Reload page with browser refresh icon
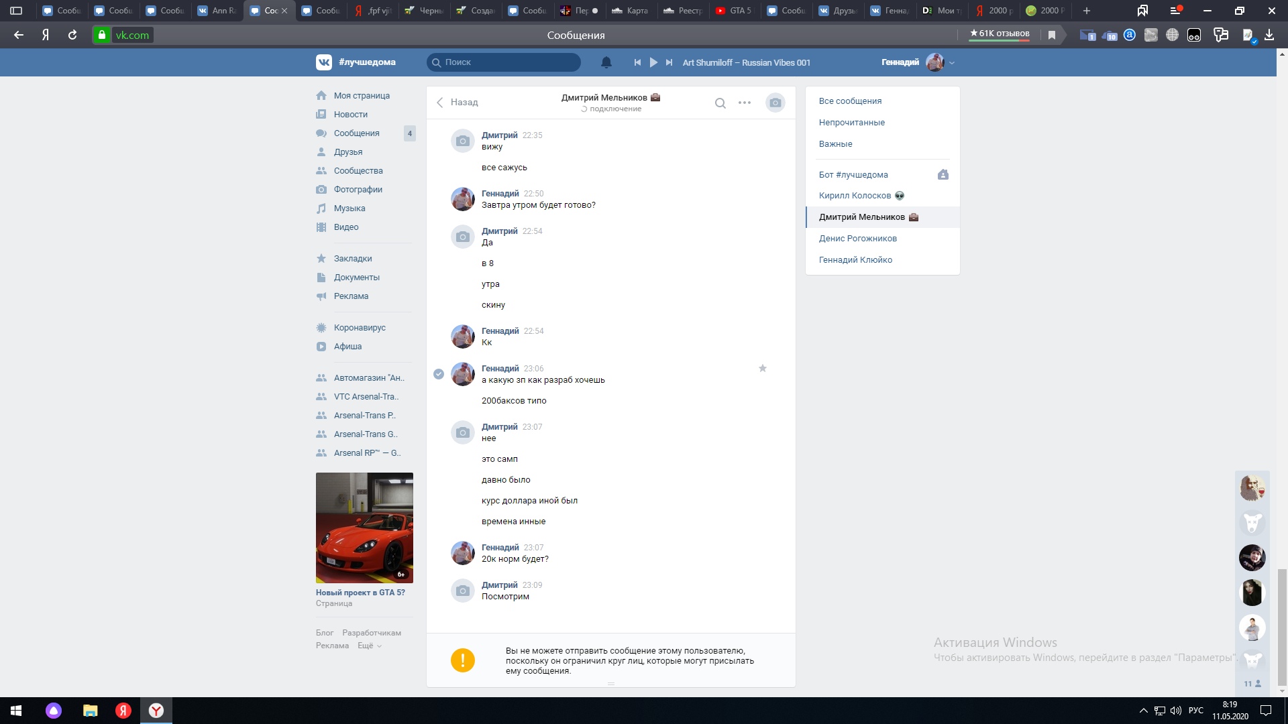Viewport: 1288px width, 724px height. click(x=72, y=35)
